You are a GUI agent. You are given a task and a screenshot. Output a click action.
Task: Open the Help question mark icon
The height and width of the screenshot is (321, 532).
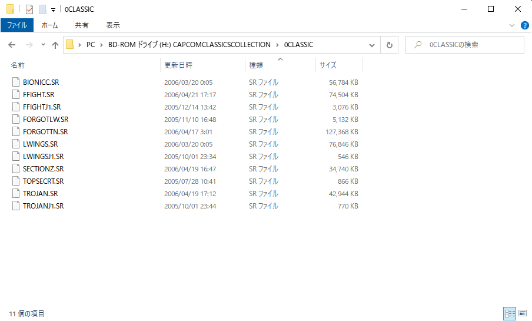524,25
